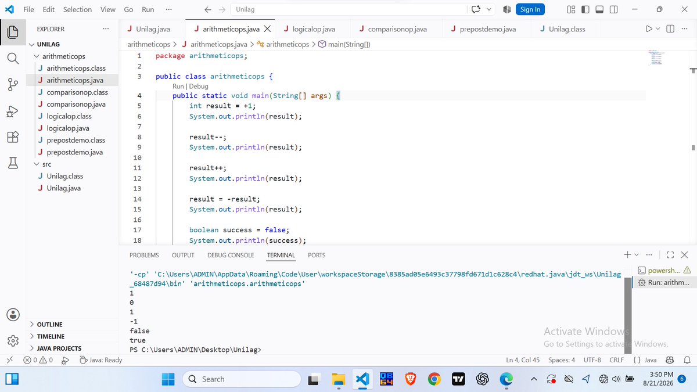Change the Spaces: 4 indentation setting
This screenshot has height=392, width=697.
coord(562,360)
